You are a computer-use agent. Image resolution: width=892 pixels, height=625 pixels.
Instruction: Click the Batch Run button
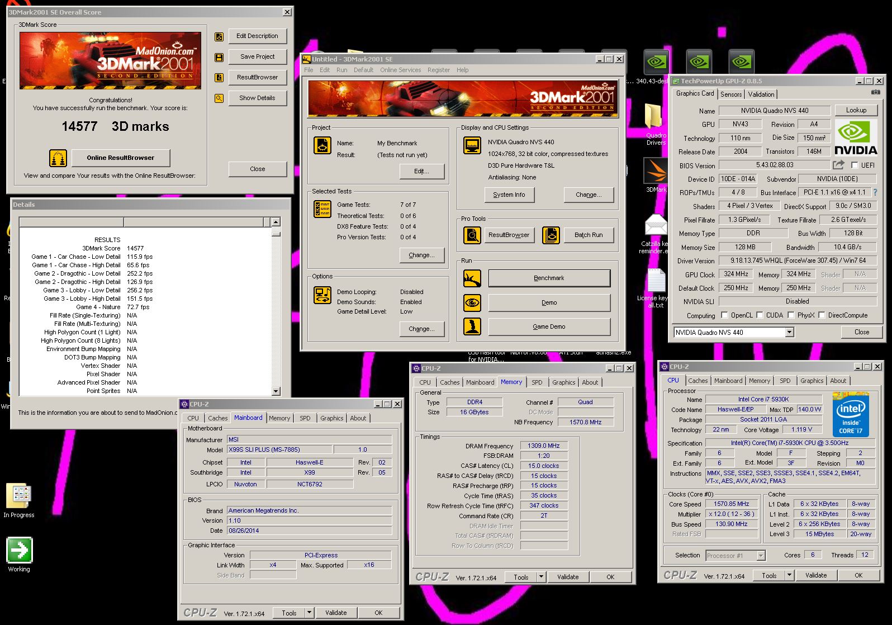[x=589, y=235]
